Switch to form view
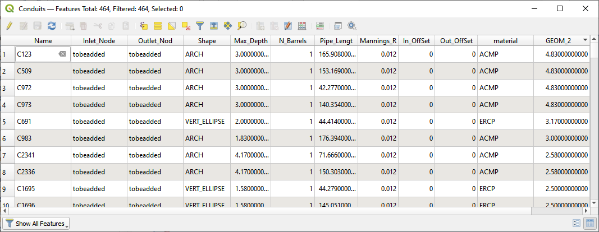 point(577,224)
